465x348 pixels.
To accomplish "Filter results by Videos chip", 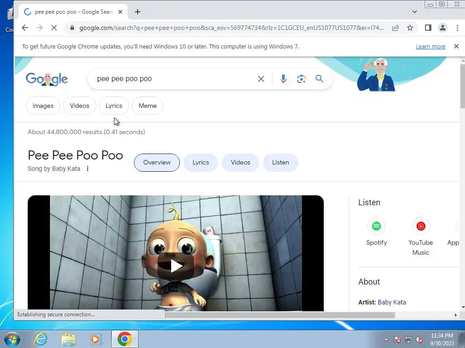I will pos(79,106).
